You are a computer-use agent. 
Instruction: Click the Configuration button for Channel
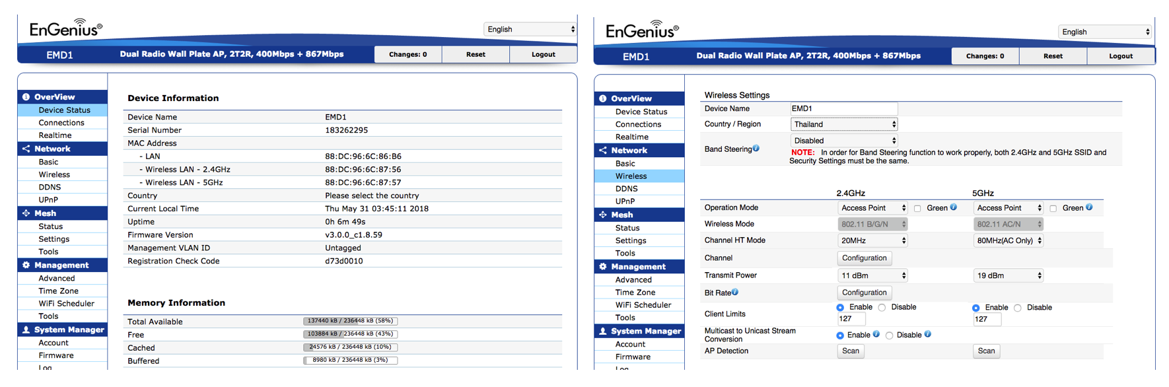click(865, 258)
